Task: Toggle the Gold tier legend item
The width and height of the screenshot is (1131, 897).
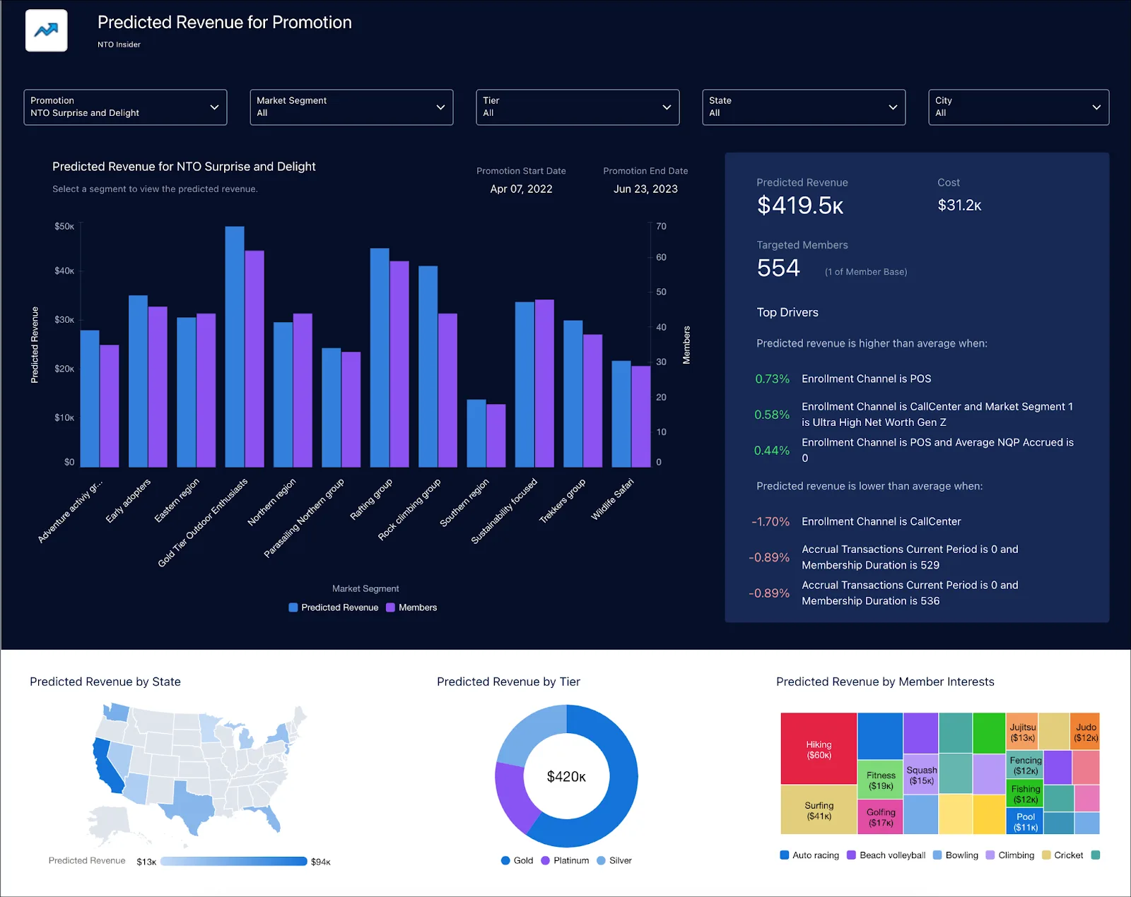Action: coord(517,860)
